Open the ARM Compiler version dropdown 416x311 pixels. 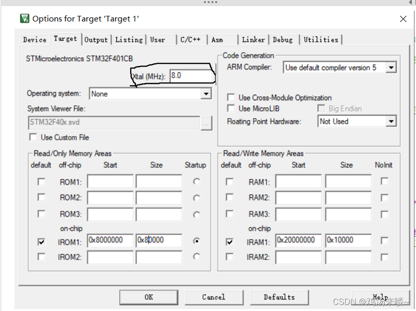[x=391, y=68]
